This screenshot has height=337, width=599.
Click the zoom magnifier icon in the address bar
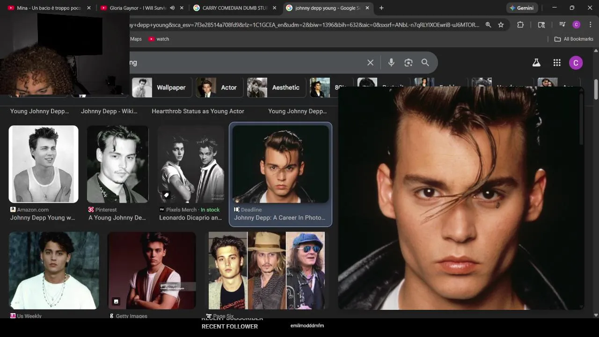pos(488,25)
